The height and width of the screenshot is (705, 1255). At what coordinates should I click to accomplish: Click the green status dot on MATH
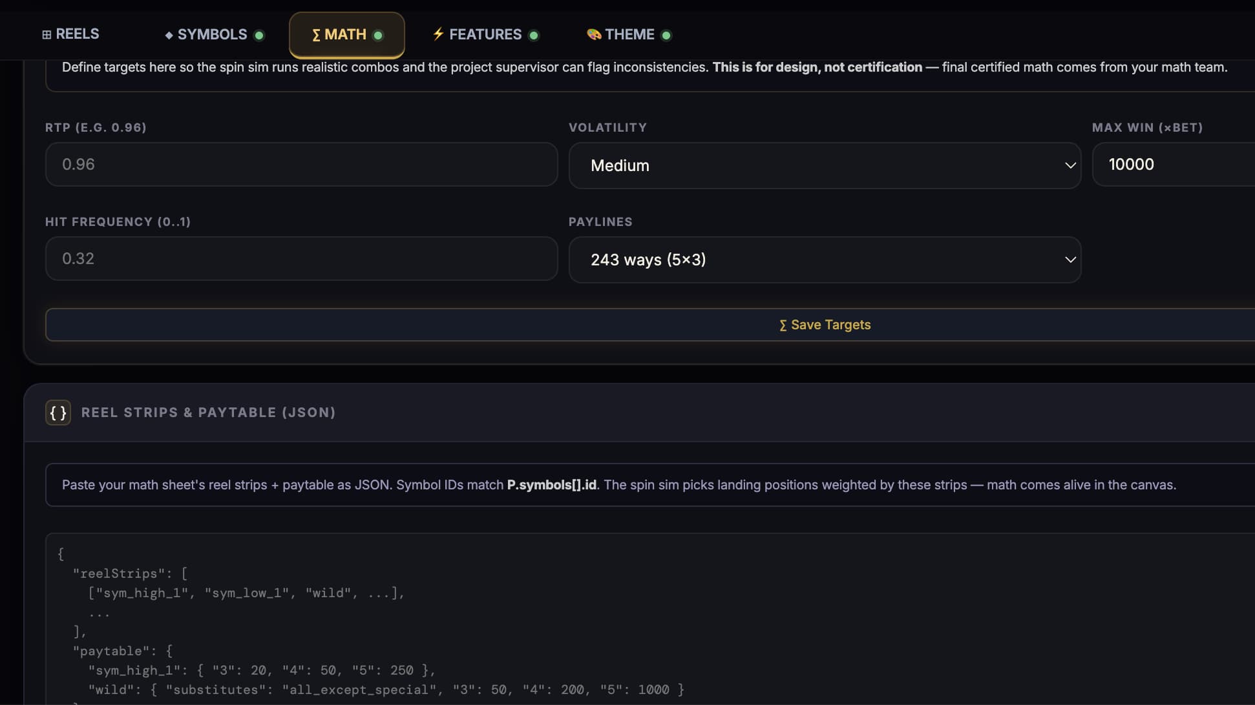pyautogui.click(x=378, y=35)
